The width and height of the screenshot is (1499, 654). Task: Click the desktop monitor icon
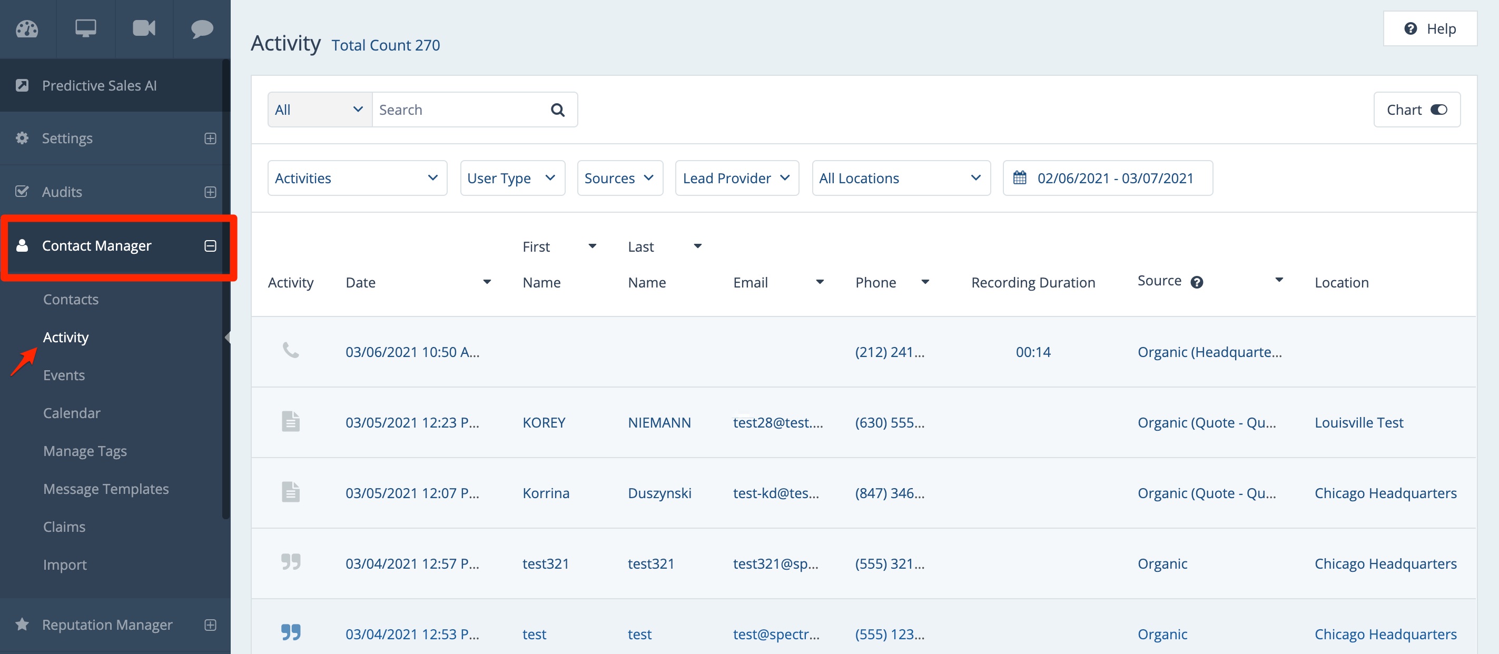coord(85,28)
